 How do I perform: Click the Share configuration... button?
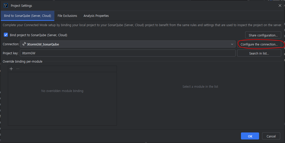tap(263, 35)
